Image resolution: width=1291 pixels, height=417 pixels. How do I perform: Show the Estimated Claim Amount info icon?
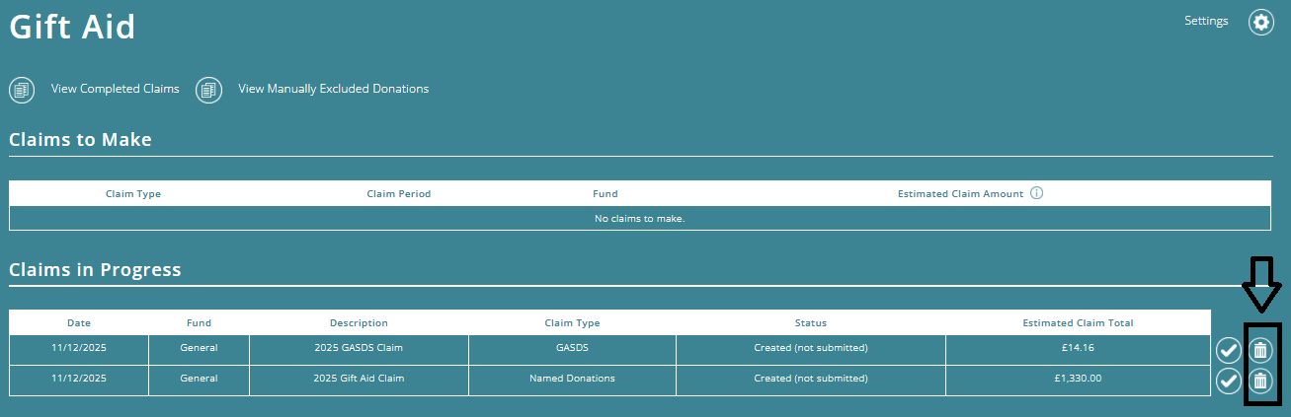click(x=1036, y=193)
